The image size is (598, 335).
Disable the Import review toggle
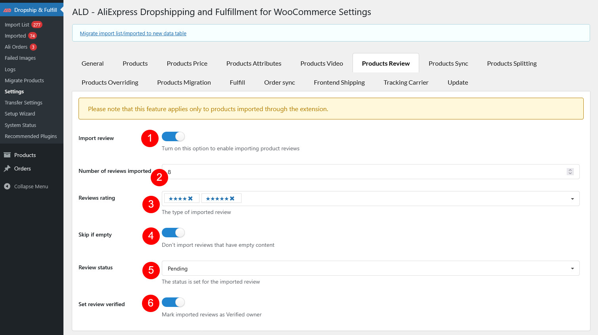point(173,136)
